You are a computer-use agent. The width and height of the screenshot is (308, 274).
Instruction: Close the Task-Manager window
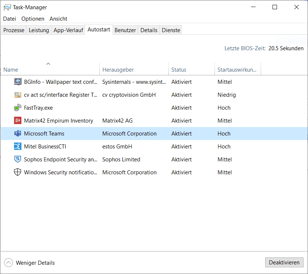[297, 7]
